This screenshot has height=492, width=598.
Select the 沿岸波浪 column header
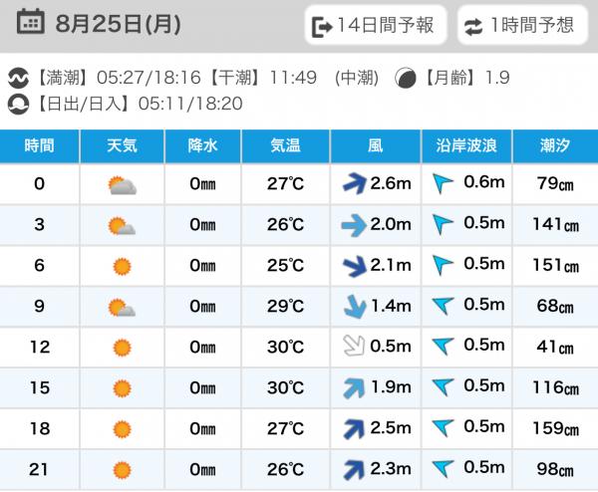tap(466, 146)
